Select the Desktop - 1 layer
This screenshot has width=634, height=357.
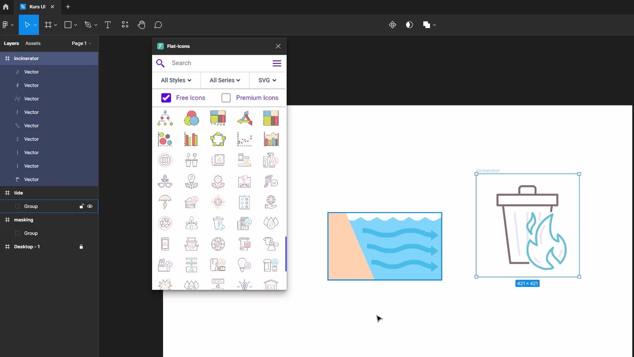pyautogui.click(x=49, y=247)
